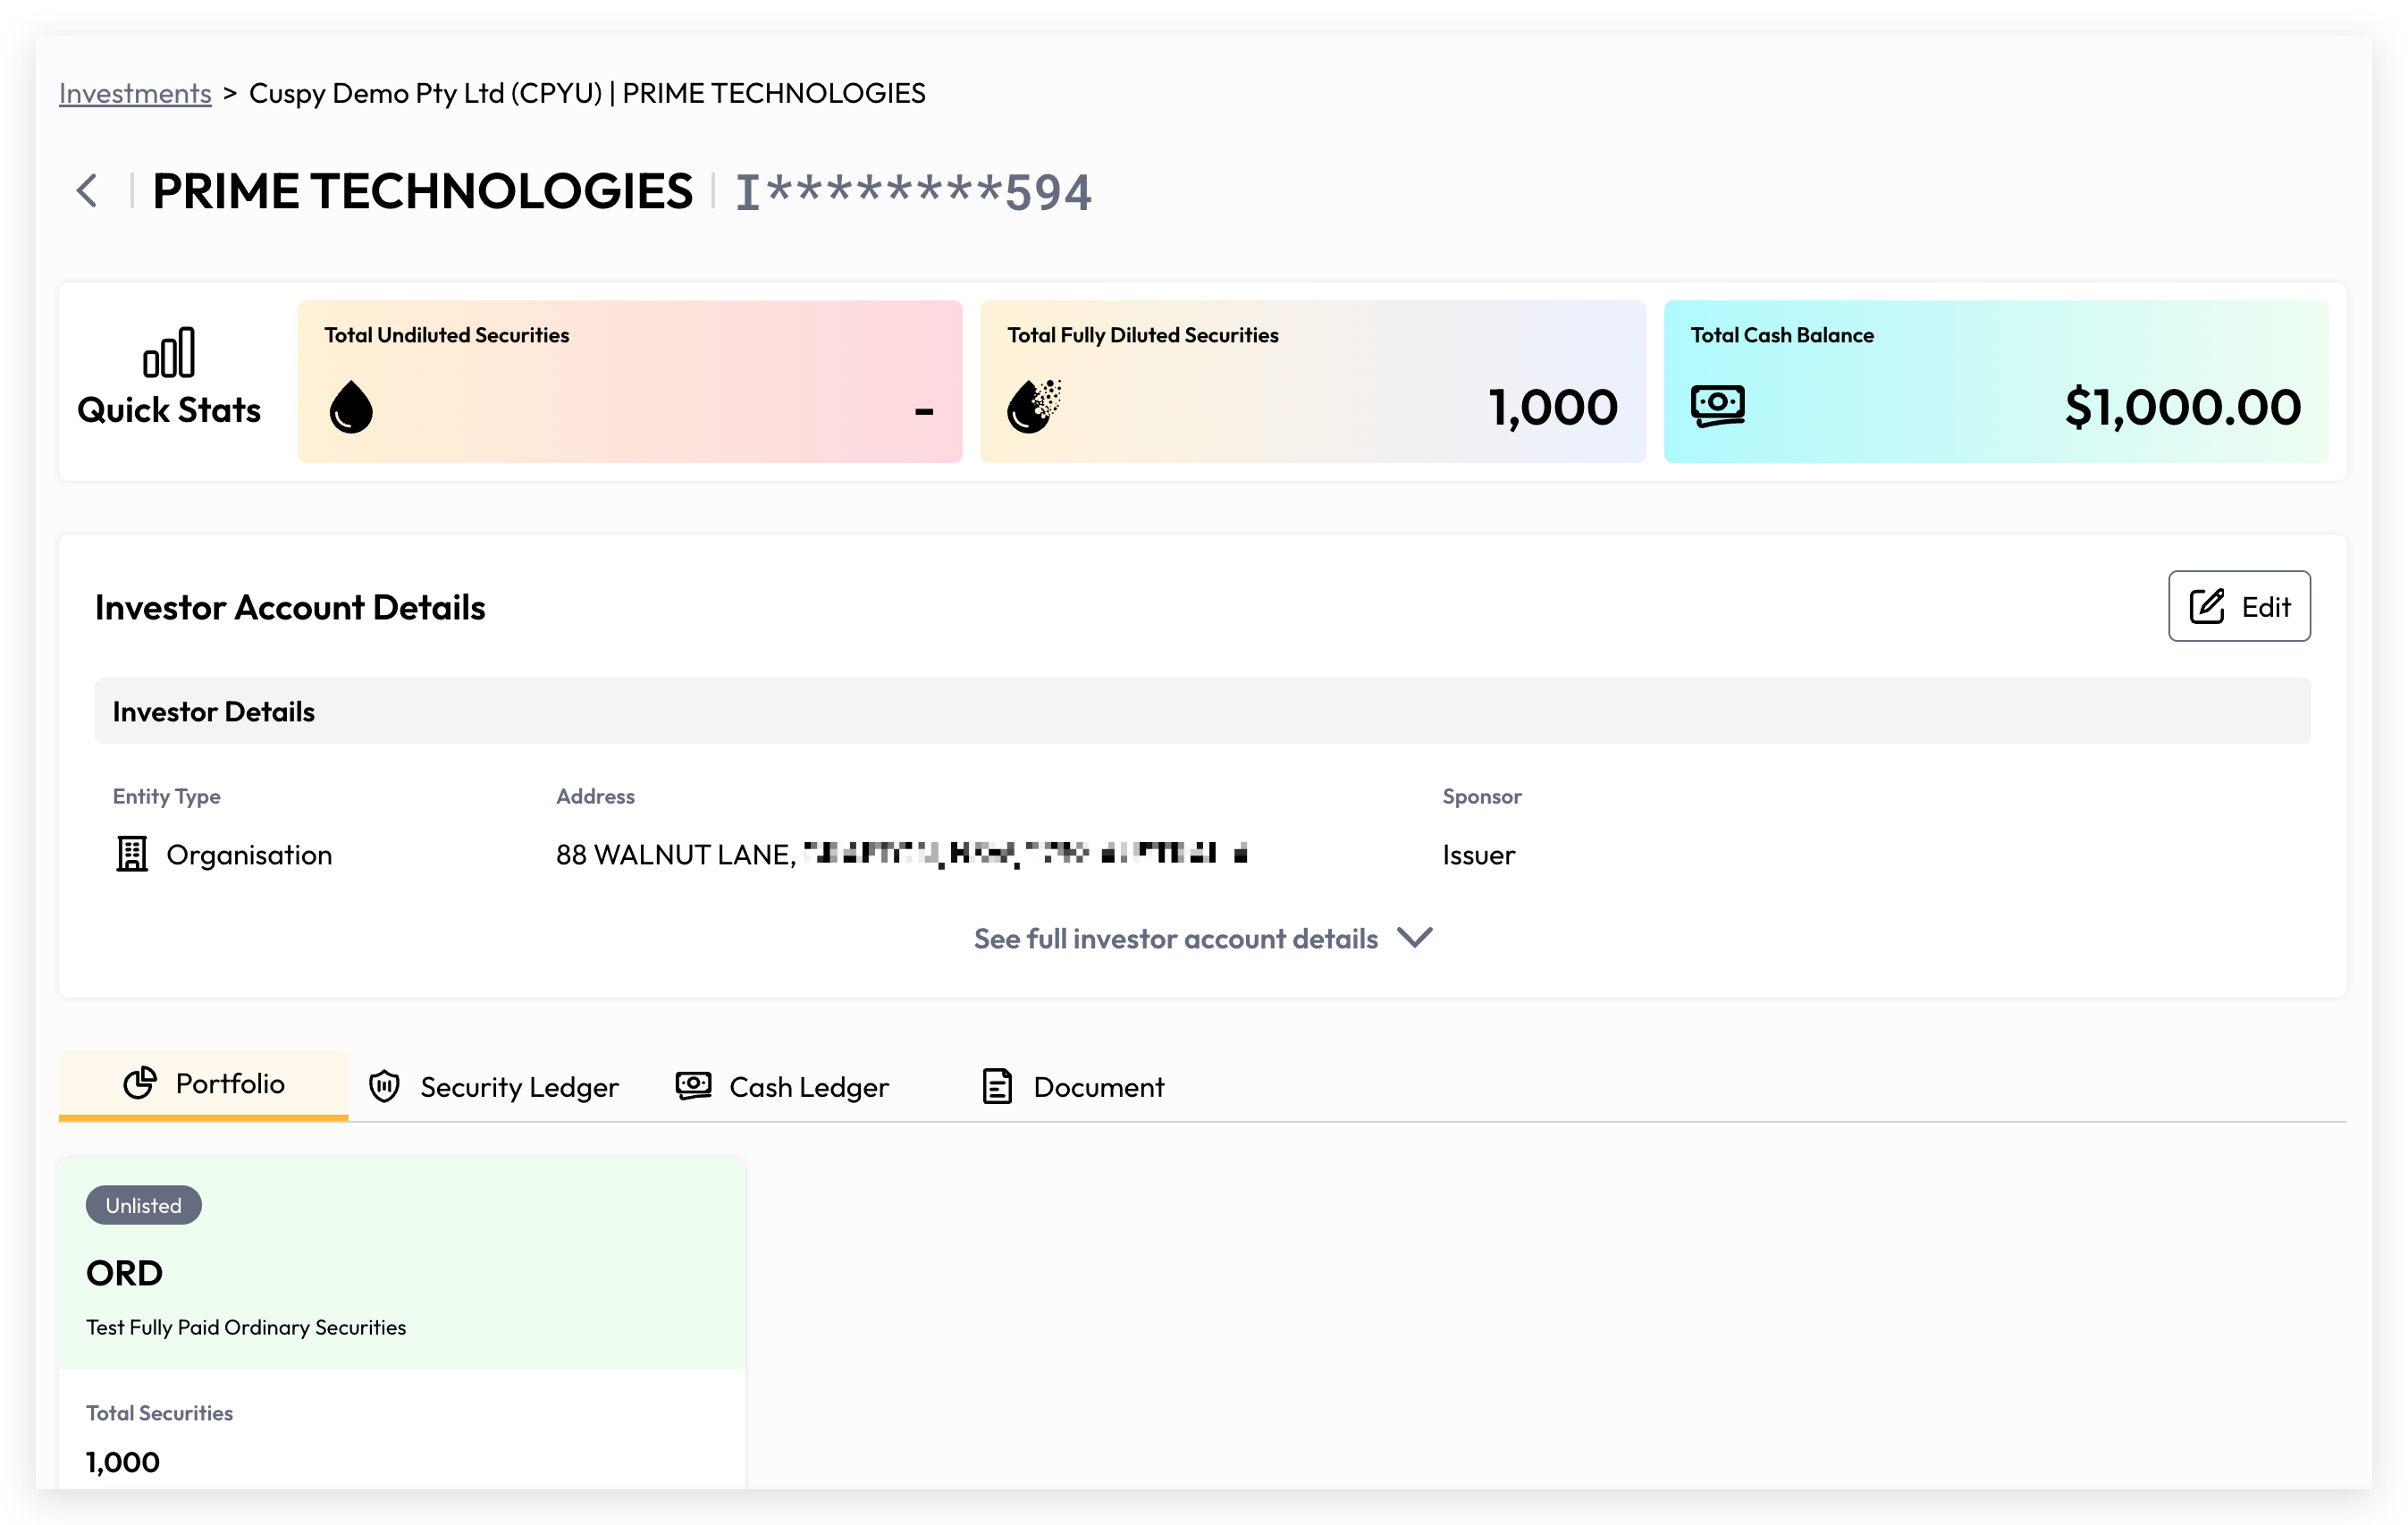The image size is (2408, 1525).
Task: Select the Total Undiluted Securities card
Action: [630, 382]
